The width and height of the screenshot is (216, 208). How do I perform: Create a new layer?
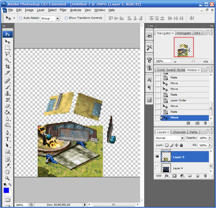197,176
